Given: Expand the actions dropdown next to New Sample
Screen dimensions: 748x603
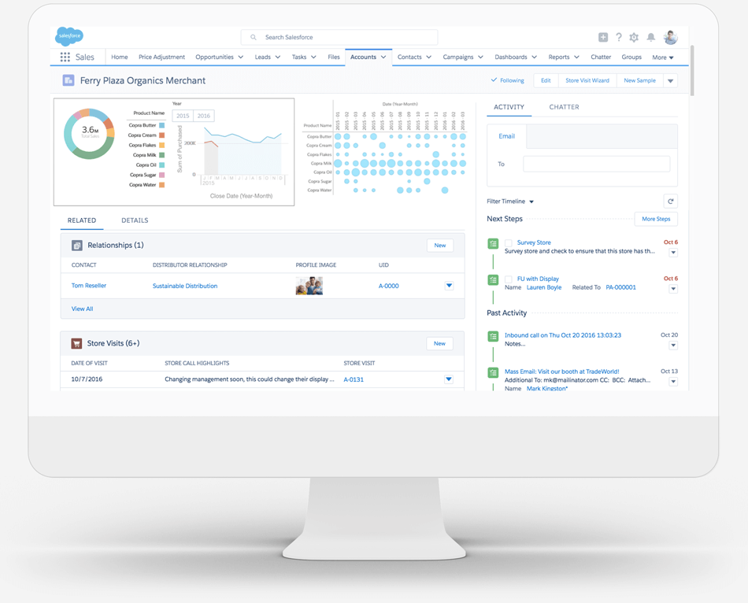Looking at the screenshot, I should tap(671, 80).
